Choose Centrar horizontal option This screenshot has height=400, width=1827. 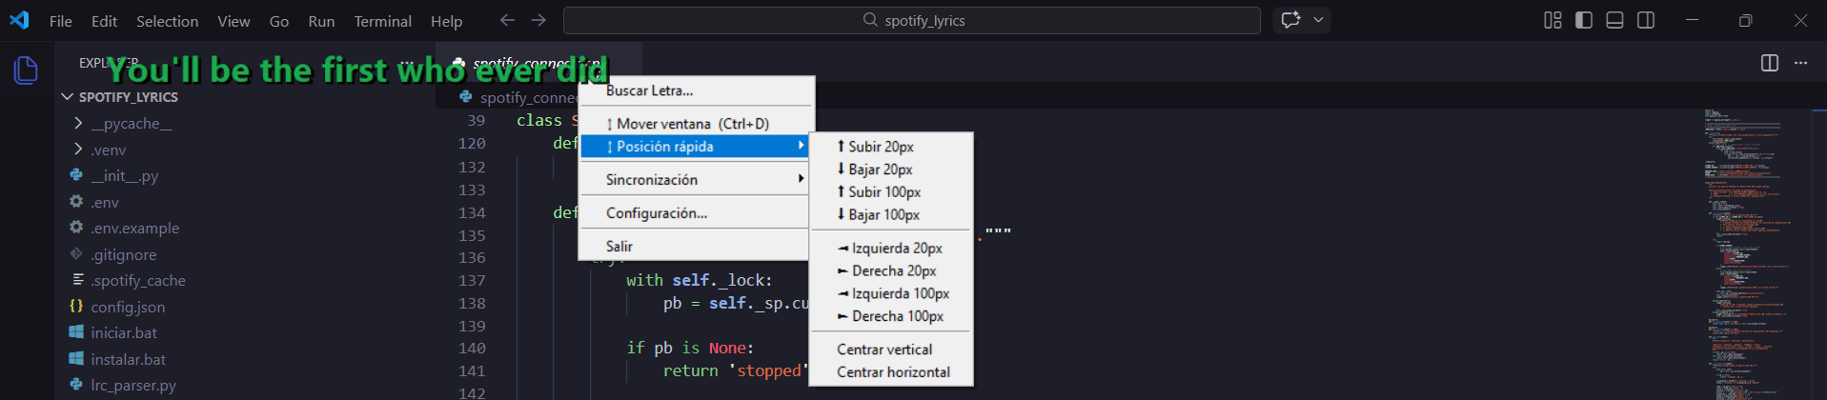[x=892, y=372]
